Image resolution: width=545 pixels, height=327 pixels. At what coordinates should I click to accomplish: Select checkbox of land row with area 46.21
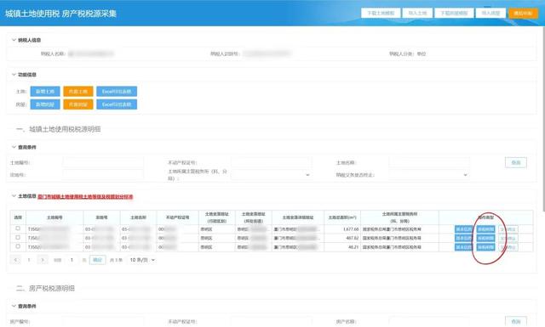18,246
